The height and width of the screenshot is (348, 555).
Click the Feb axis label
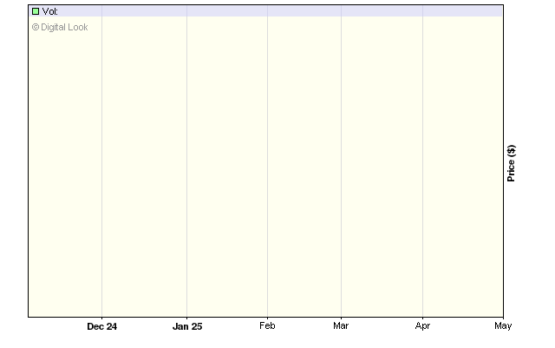(x=267, y=325)
